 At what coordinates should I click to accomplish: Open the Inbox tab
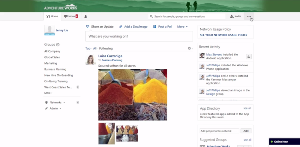click(x=71, y=16)
